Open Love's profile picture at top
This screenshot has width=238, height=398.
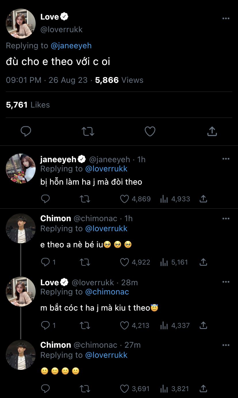(x=21, y=23)
